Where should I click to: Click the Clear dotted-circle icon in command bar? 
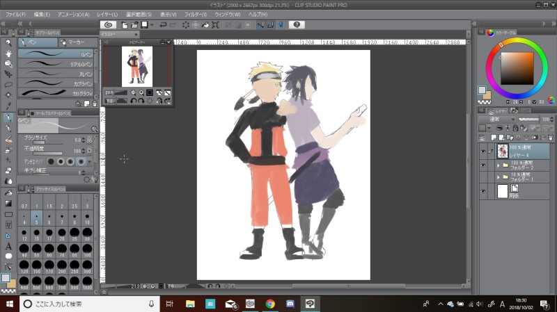point(185,25)
